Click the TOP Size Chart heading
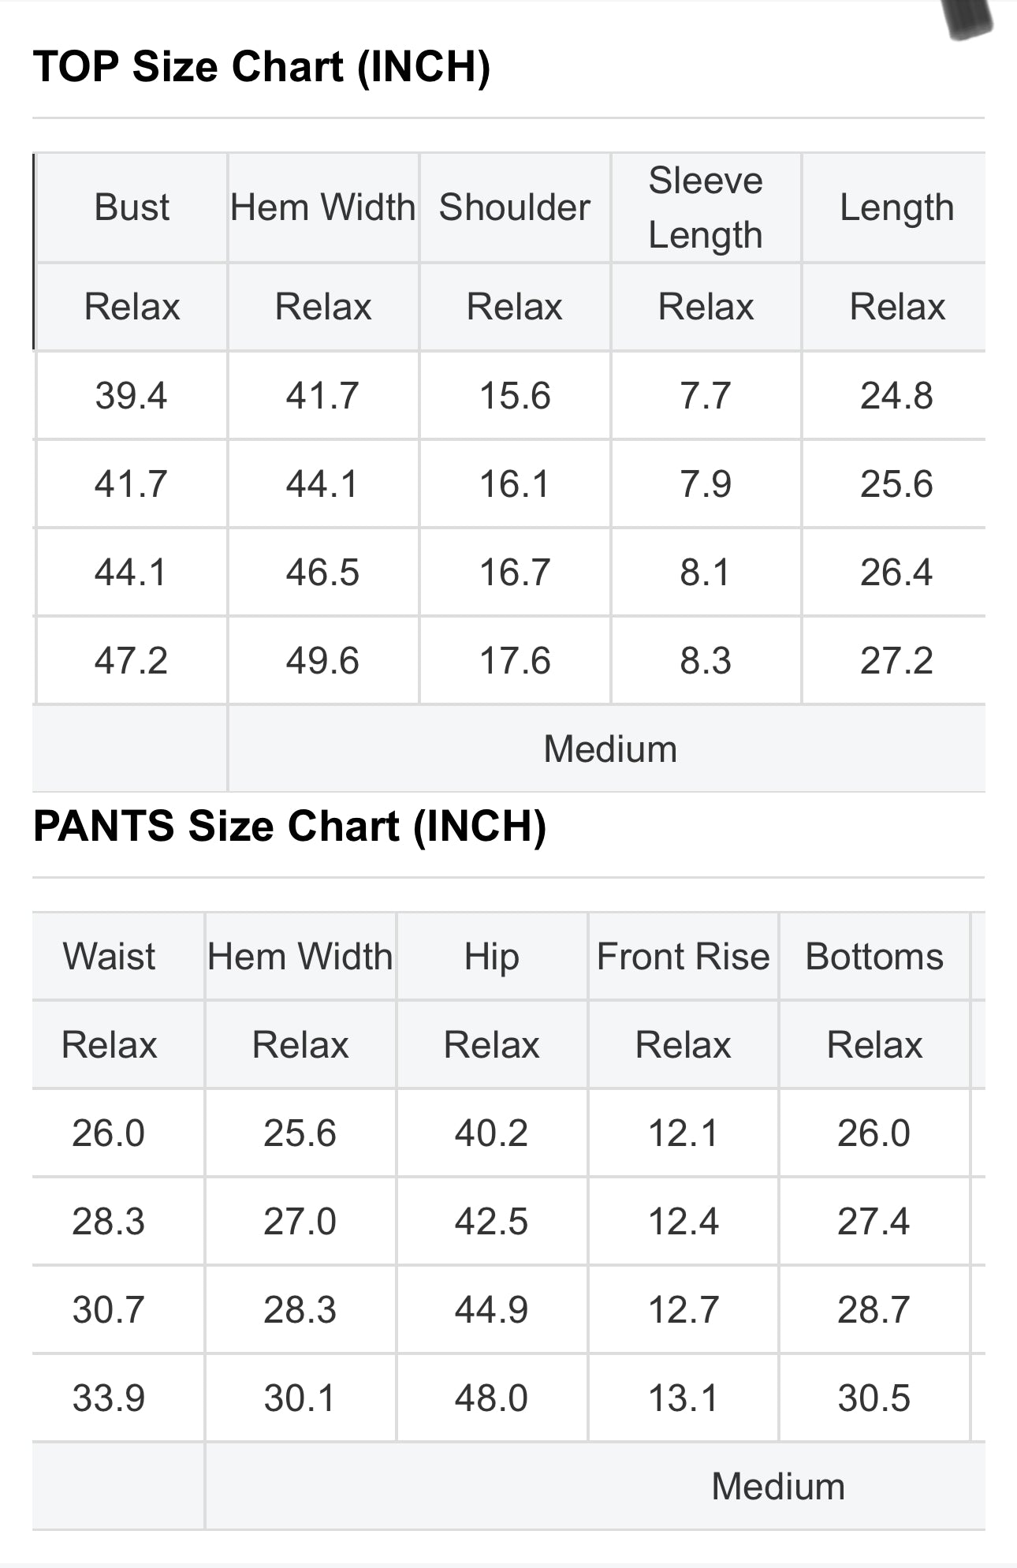This screenshot has height=1568, width=1017. pyautogui.click(x=262, y=66)
